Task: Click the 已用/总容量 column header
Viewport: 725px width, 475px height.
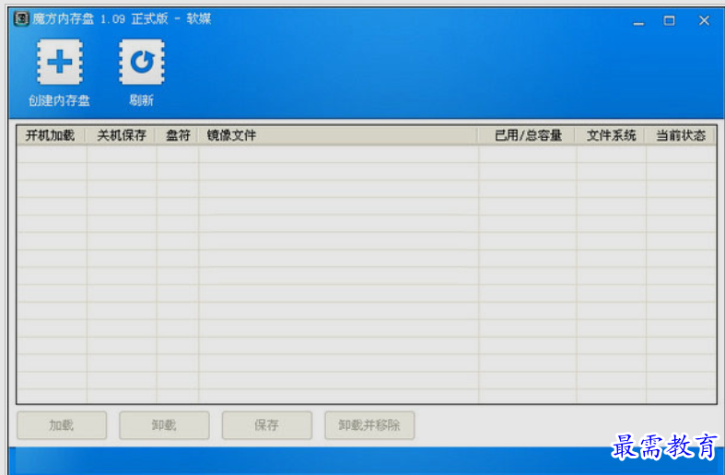Action: pos(528,135)
